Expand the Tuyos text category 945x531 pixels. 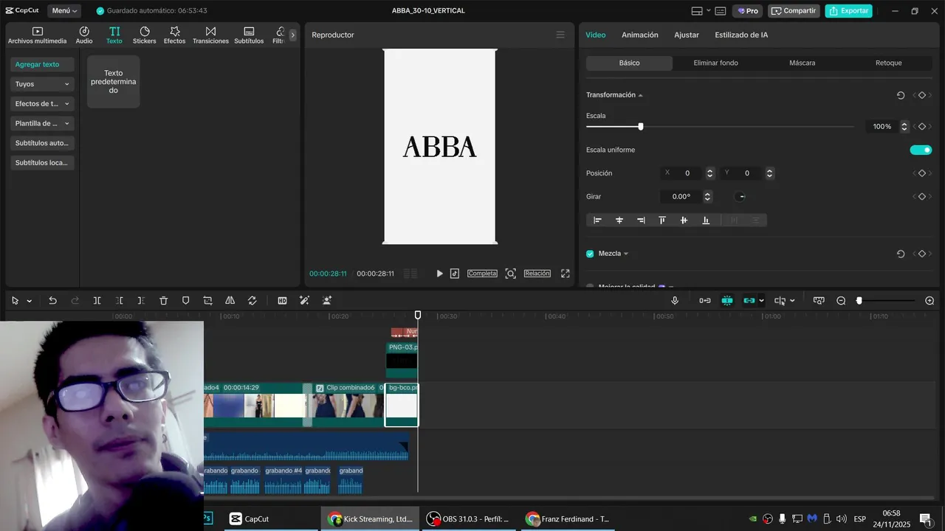pyautogui.click(x=42, y=84)
